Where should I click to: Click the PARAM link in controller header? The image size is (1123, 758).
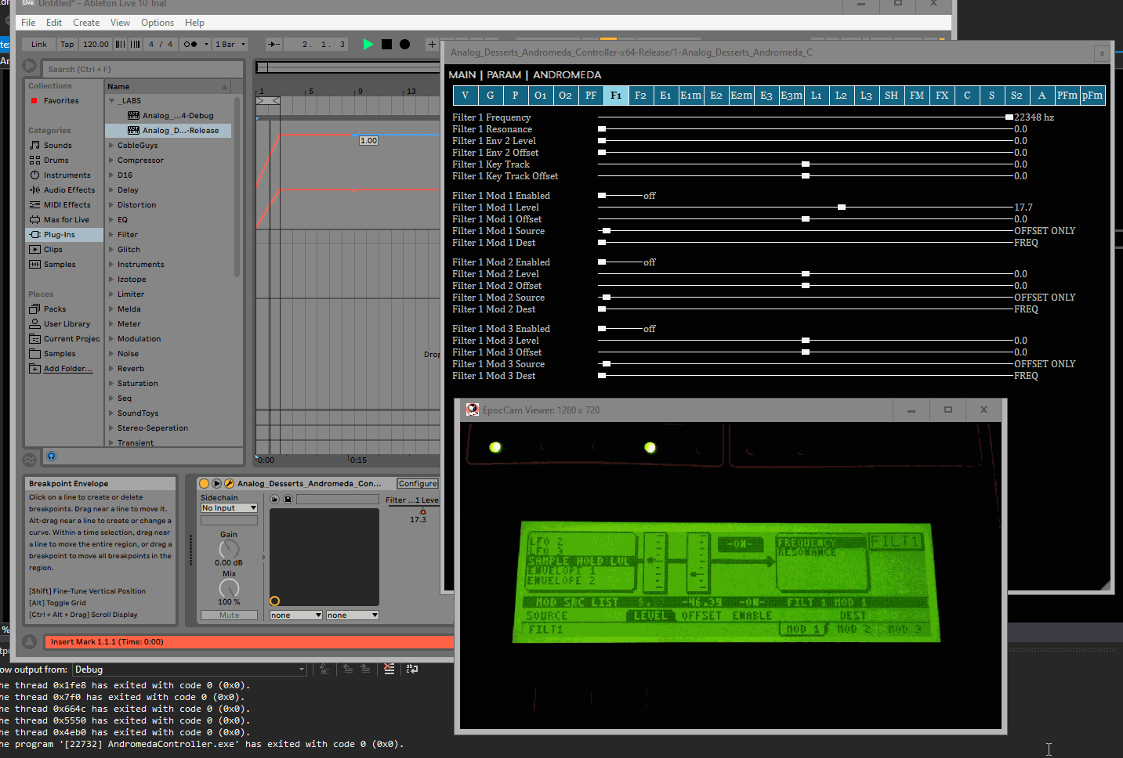pos(504,75)
